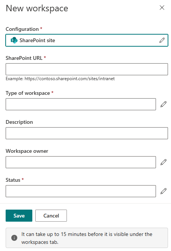The height and width of the screenshot is (251, 171).
Task: Select the Workspace owner field
Action: (x=81, y=162)
